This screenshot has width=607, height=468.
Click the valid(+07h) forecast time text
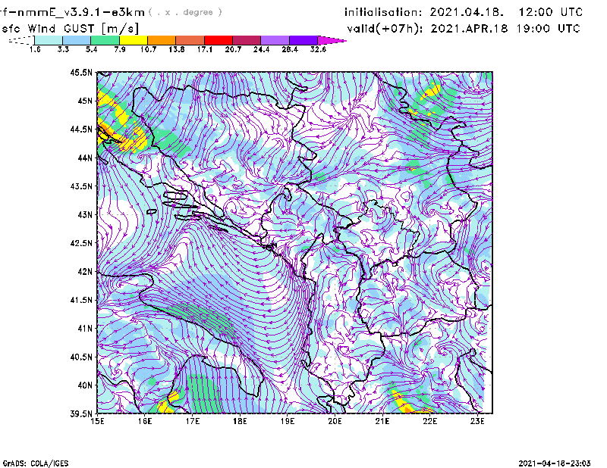click(464, 29)
